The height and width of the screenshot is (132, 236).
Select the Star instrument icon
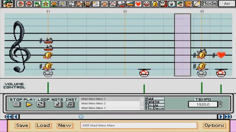[x=46, y=4]
